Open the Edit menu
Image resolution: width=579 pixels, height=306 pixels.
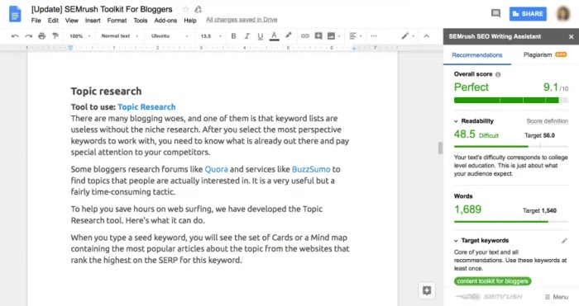click(53, 21)
